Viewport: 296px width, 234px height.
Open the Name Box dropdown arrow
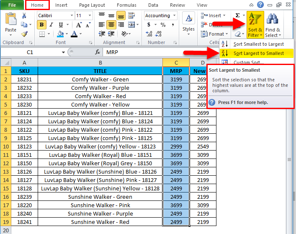click(x=63, y=52)
